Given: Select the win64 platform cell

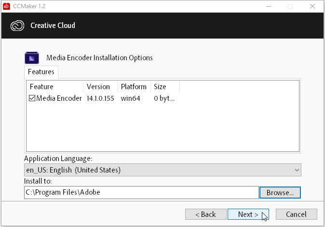Looking at the screenshot, I should click(130, 98).
